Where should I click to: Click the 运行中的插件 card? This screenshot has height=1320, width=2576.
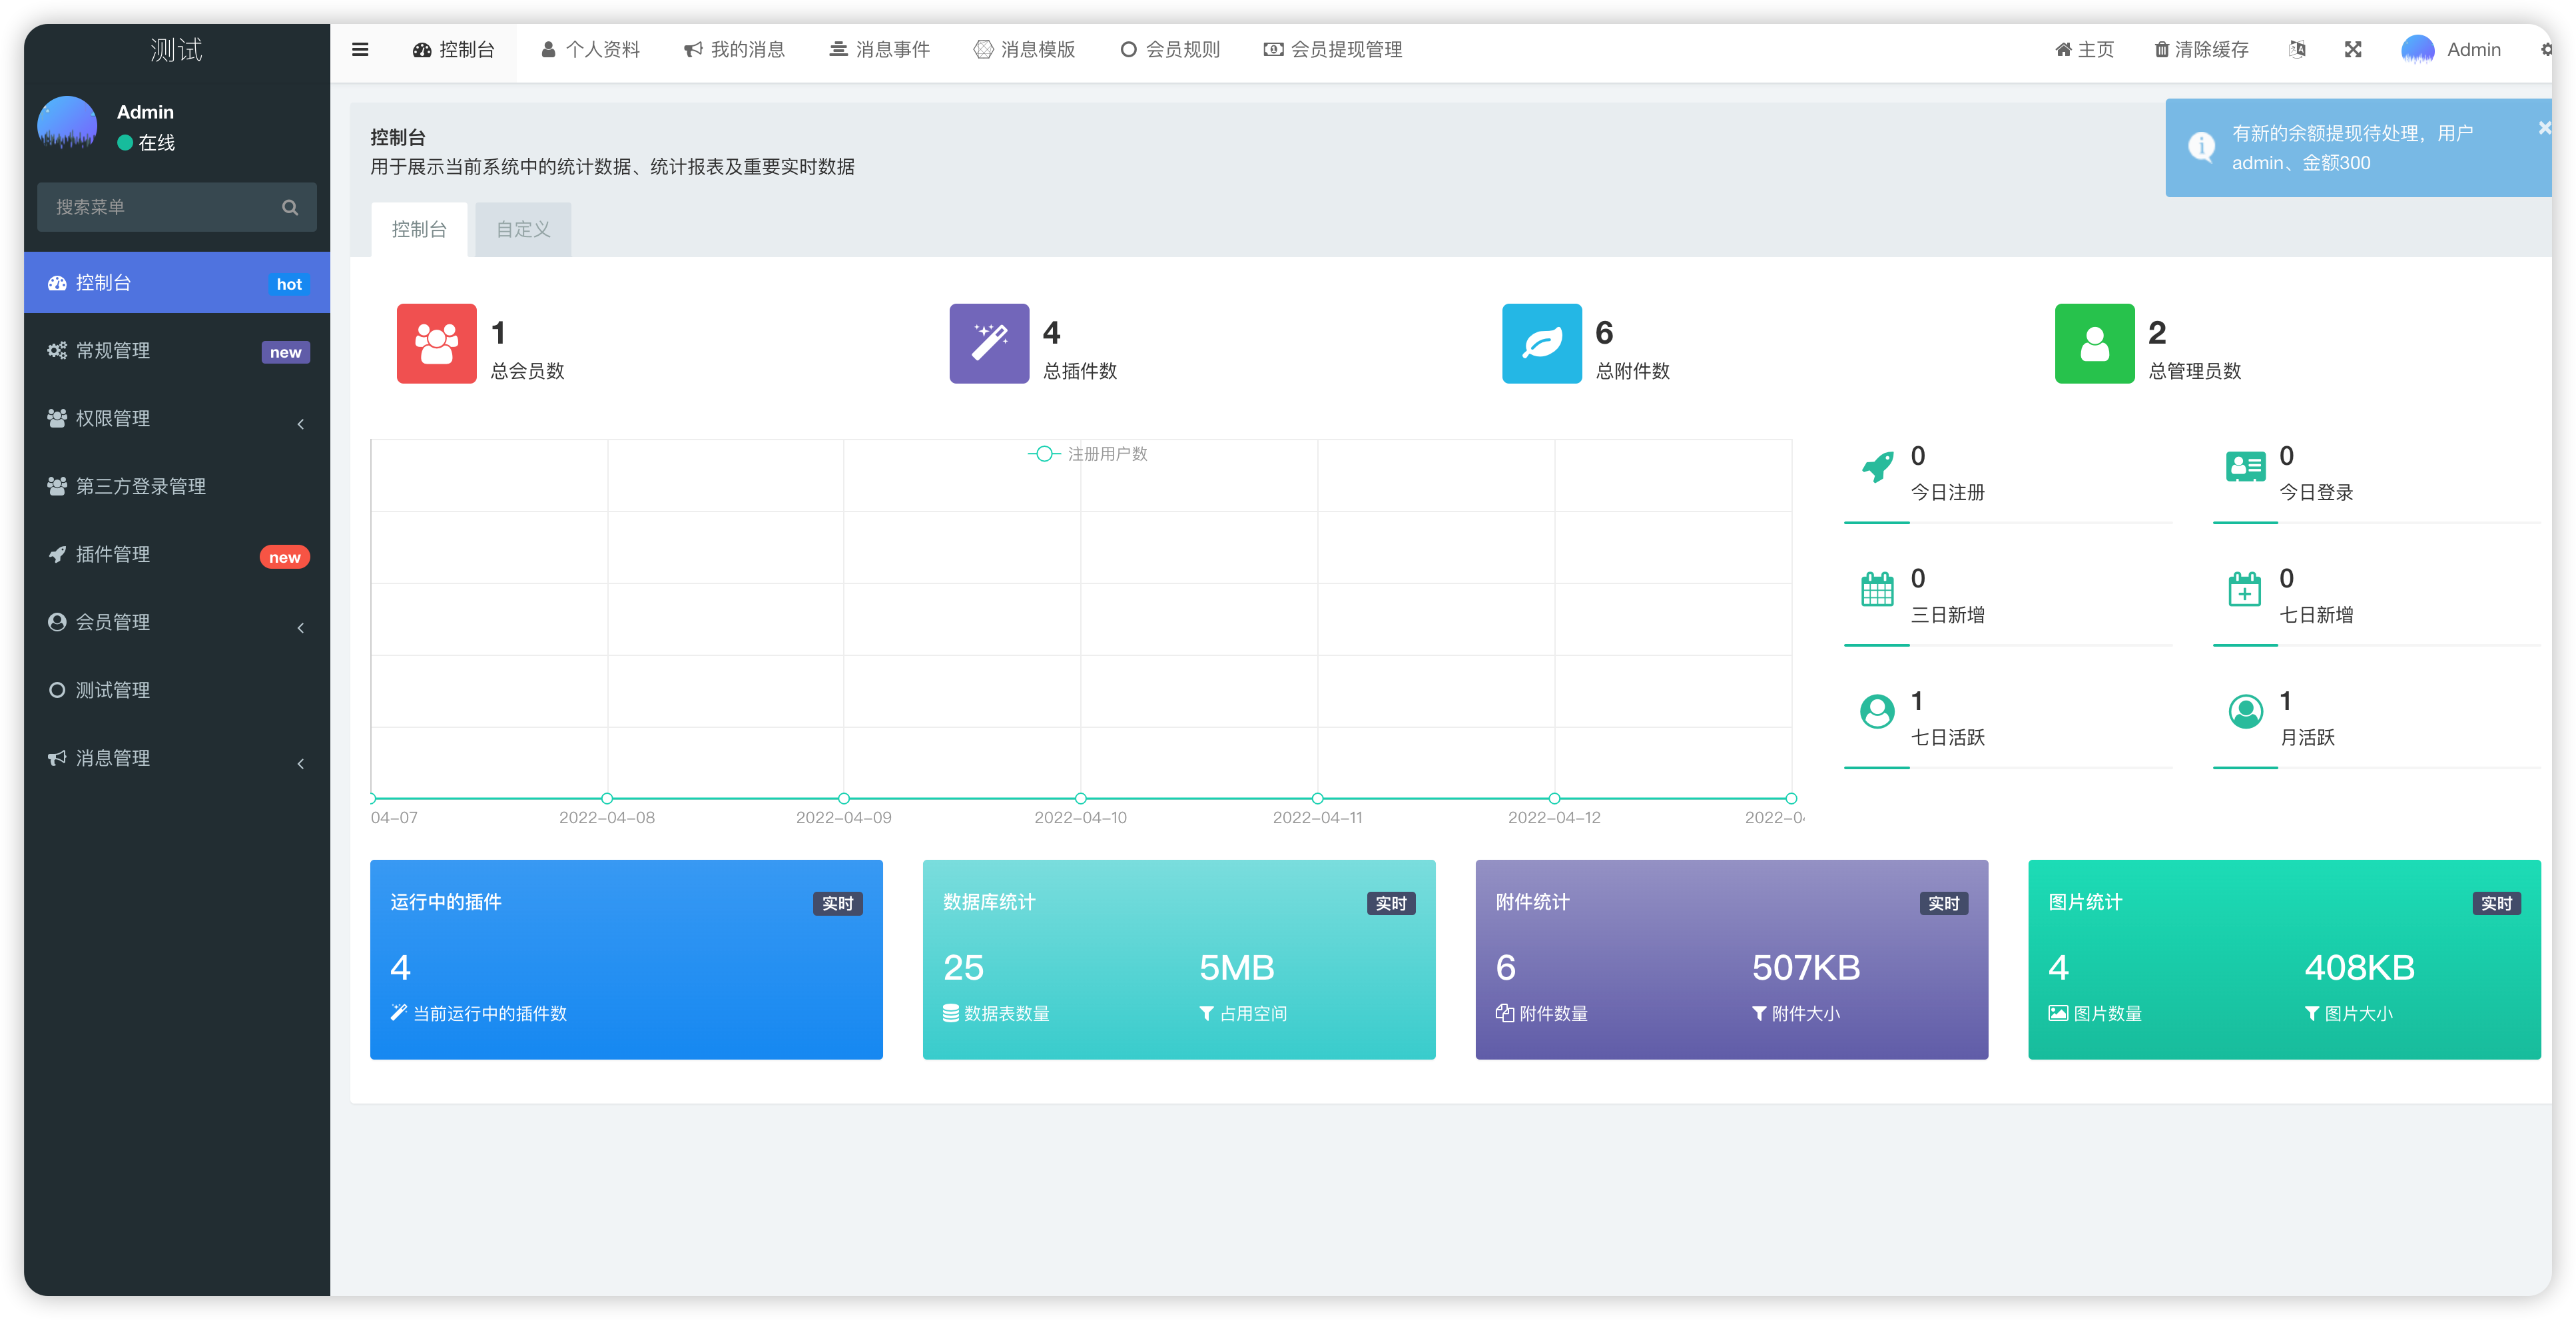point(626,960)
